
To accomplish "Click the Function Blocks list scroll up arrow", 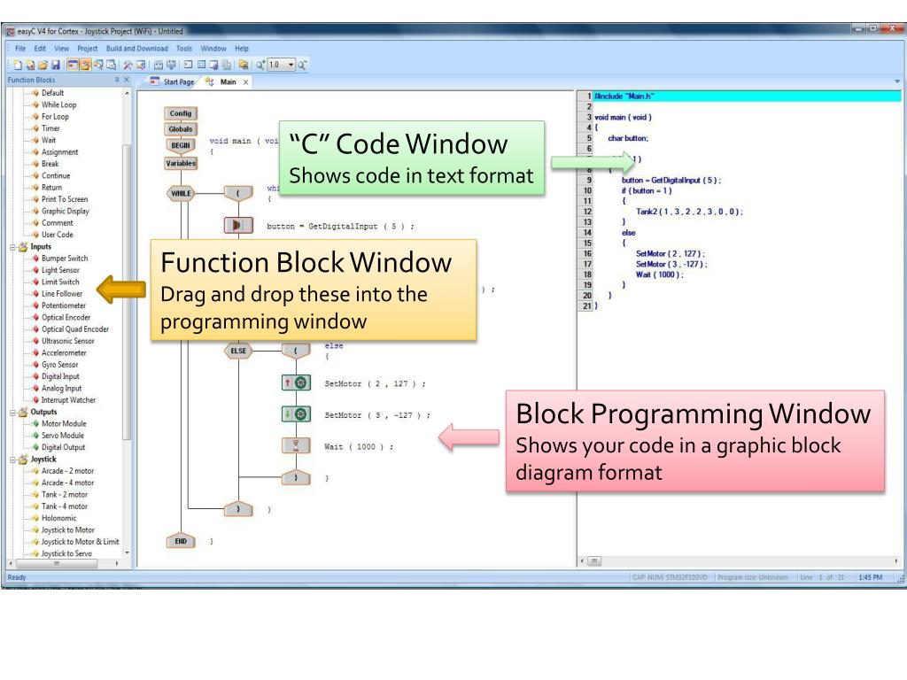I will click(x=127, y=93).
